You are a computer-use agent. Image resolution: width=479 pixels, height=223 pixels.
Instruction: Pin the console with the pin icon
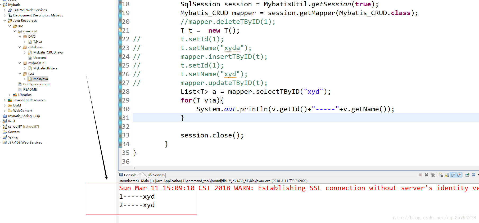[467, 175]
